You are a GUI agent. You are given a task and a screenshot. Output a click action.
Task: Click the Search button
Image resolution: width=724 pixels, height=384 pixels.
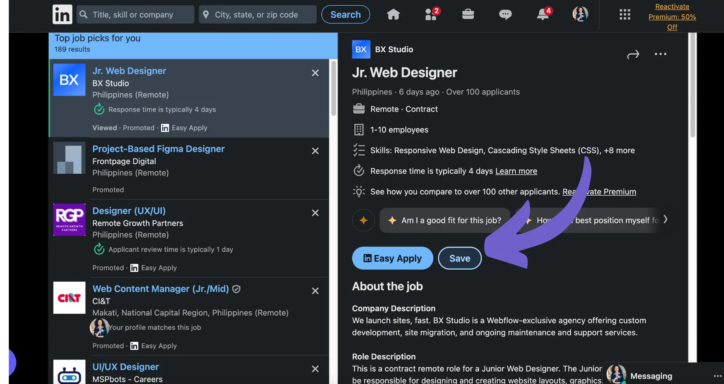(345, 14)
